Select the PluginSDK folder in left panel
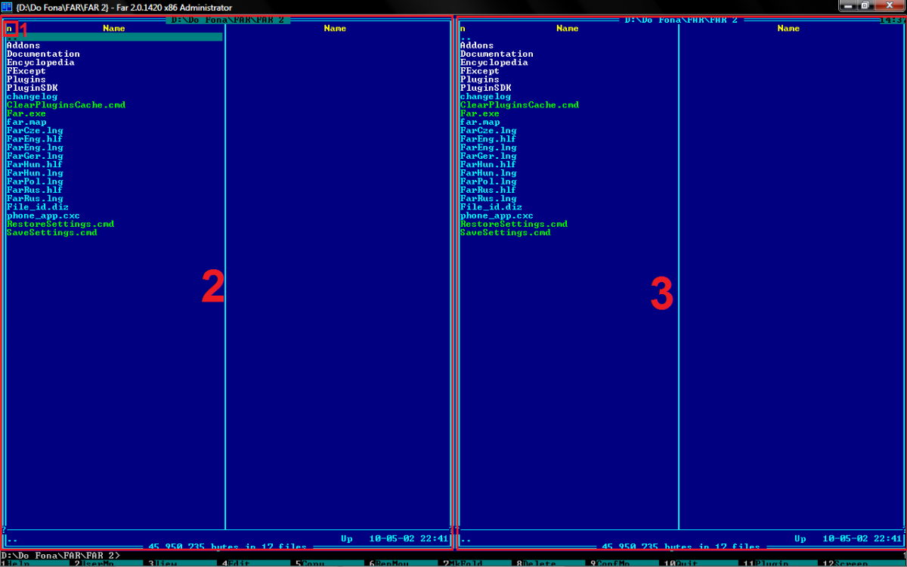The image size is (907, 567). [32, 88]
